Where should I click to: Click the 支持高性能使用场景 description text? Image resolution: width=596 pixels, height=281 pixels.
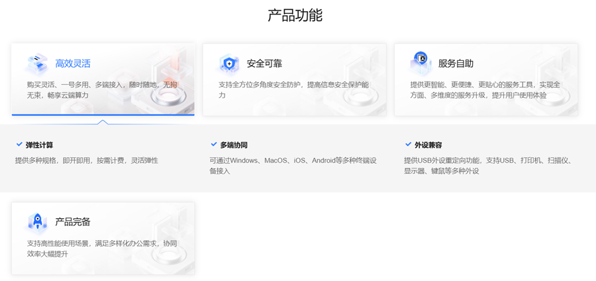point(102,249)
